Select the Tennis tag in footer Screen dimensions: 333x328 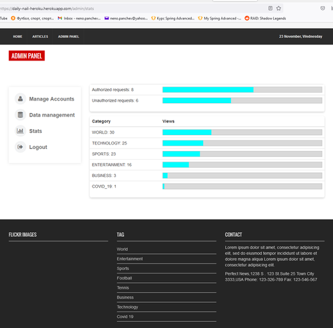(123, 287)
